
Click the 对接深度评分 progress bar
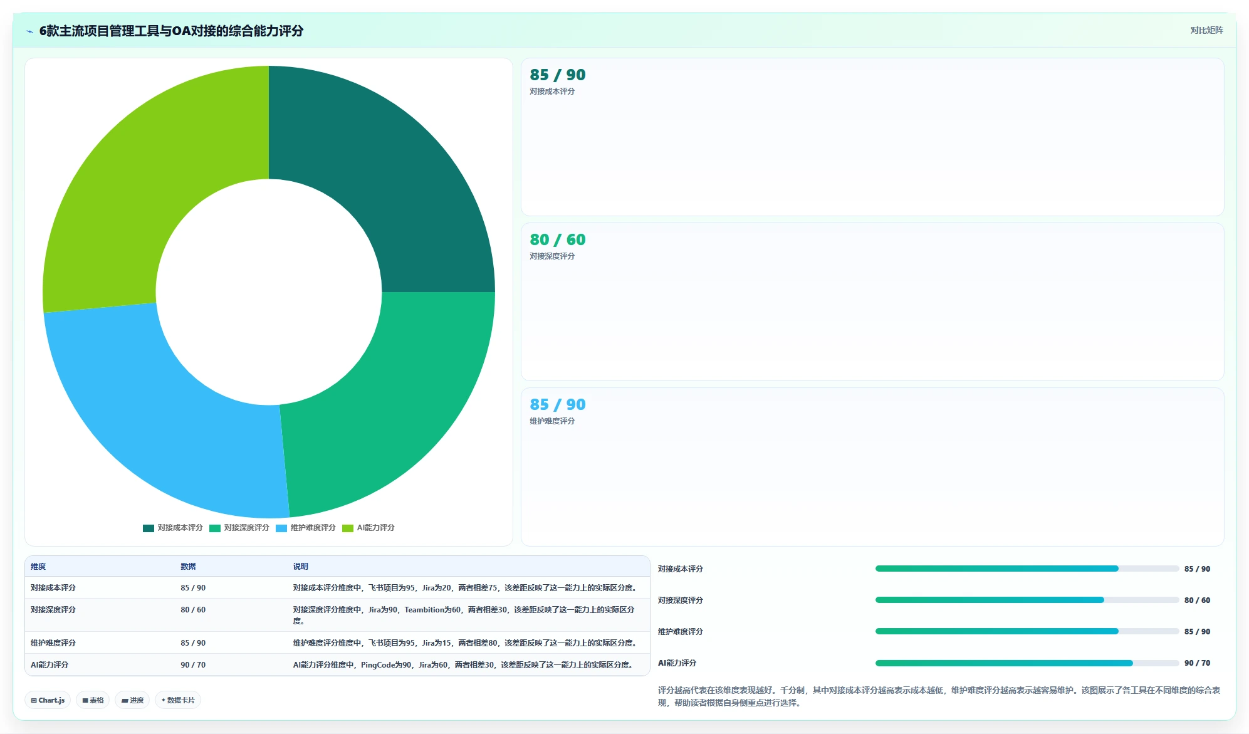[1027, 600]
